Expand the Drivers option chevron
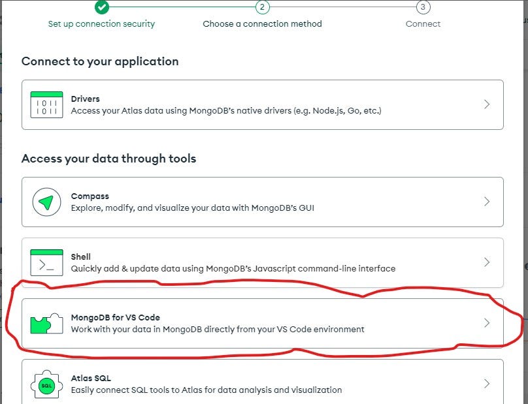The image size is (528, 404). coord(487,104)
